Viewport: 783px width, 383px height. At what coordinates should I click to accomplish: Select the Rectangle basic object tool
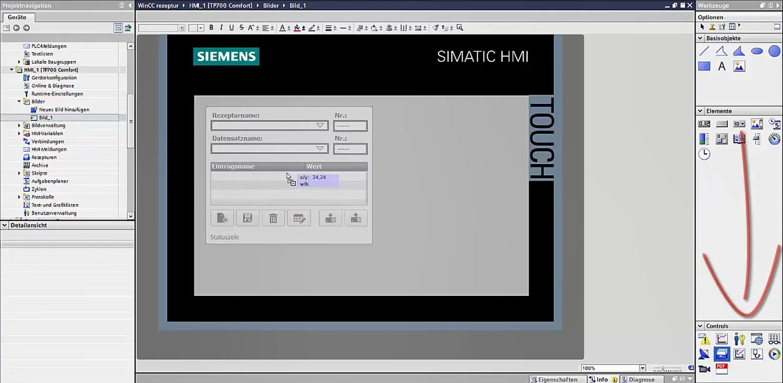tap(704, 66)
